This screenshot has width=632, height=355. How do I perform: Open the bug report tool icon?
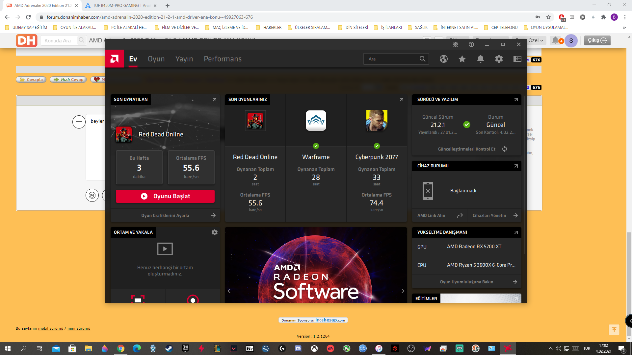456,44
